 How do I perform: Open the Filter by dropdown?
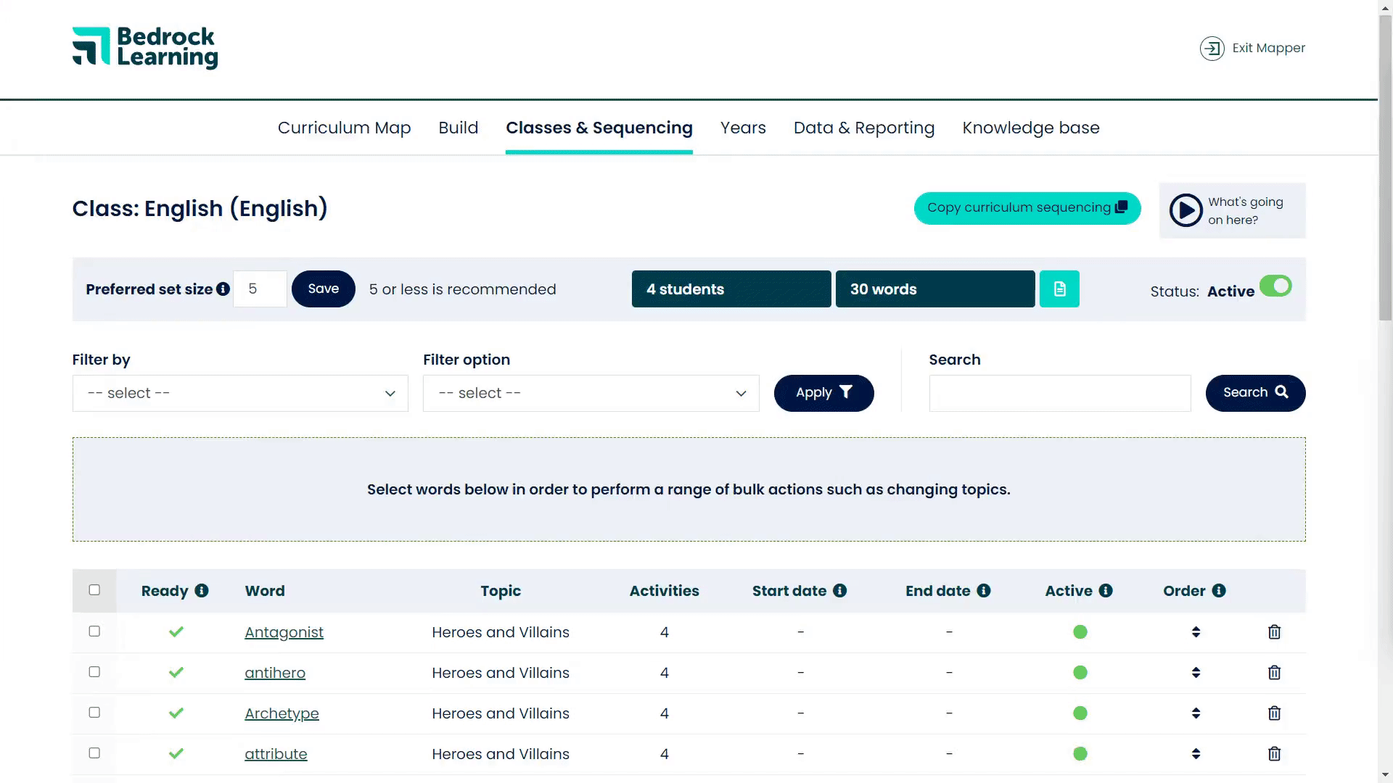240,394
